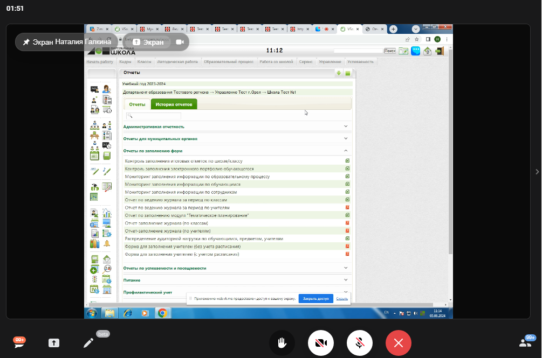Open the chat messages icon
Viewport: 542px width, 358px height.
pyautogui.click(x=20, y=343)
